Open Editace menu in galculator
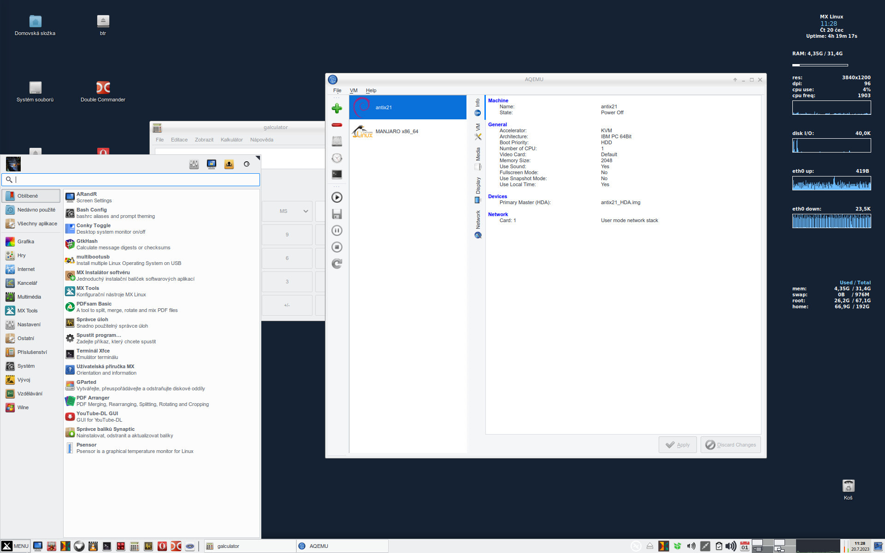885x553 pixels. click(179, 140)
